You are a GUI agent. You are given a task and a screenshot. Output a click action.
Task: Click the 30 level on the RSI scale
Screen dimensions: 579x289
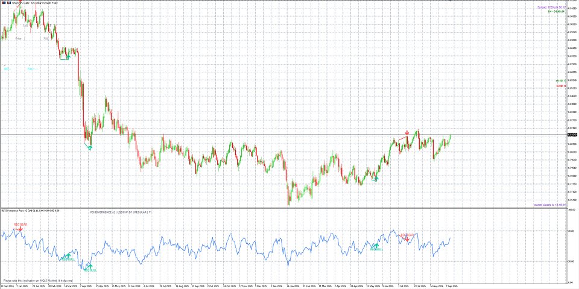[571, 261]
